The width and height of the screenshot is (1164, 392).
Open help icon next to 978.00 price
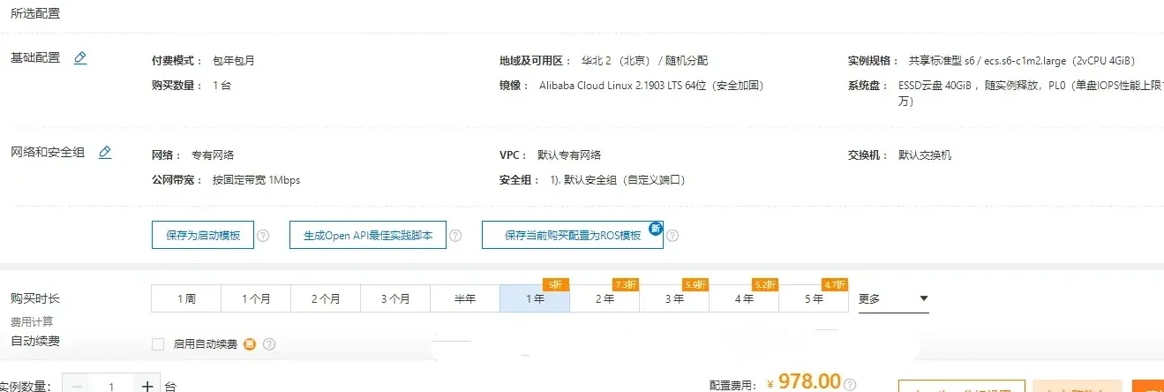(x=850, y=385)
